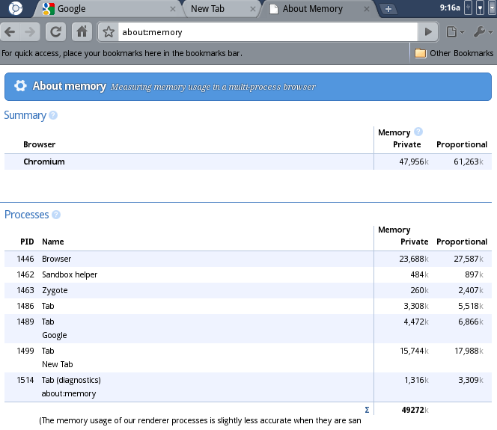Click about:memory label under PID 1514

pyautogui.click(x=69, y=393)
